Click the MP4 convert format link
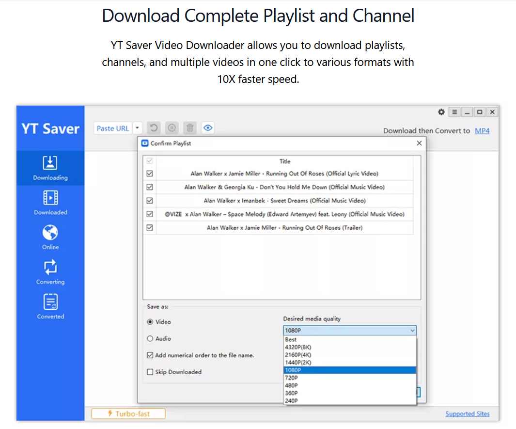The image size is (516, 429). coord(482,131)
